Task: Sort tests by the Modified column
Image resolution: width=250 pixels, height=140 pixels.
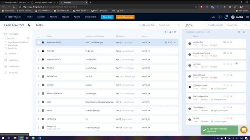Action: [x=121, y=36]
